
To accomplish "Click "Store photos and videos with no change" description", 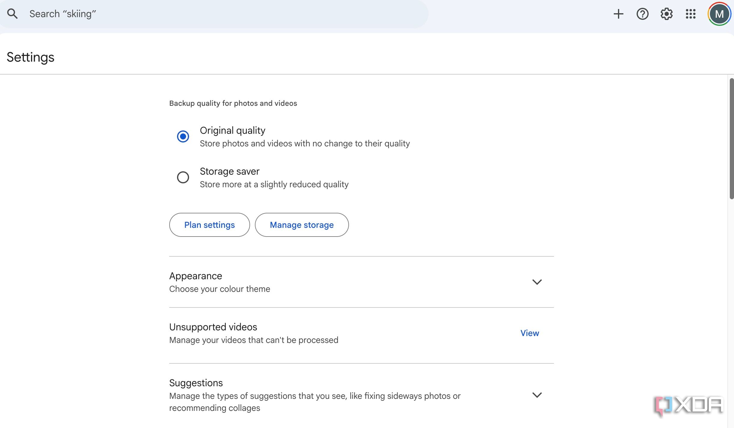I will pyautogui.click(x=305, y=144).
